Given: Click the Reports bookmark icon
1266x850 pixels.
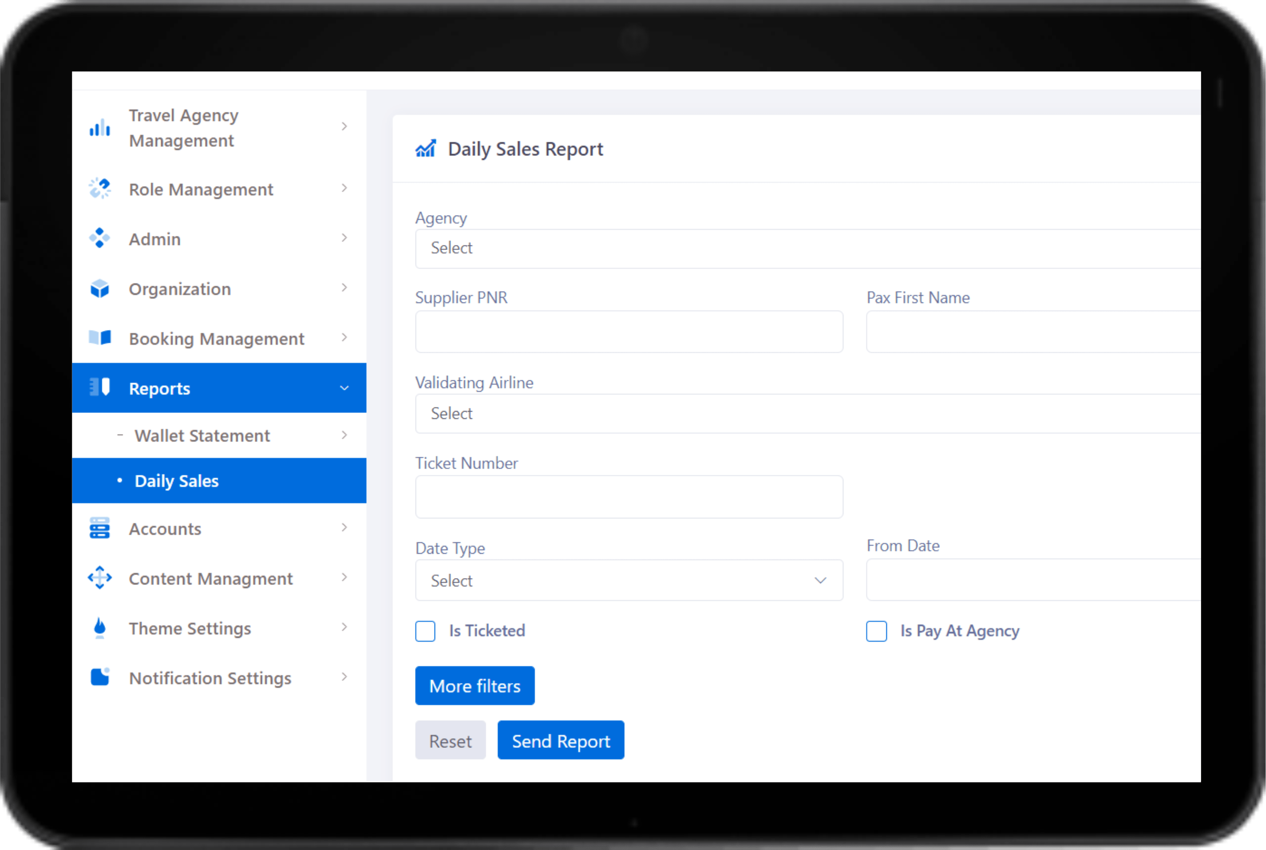Looking at the screenshot, I should click(x=100, y=387).
